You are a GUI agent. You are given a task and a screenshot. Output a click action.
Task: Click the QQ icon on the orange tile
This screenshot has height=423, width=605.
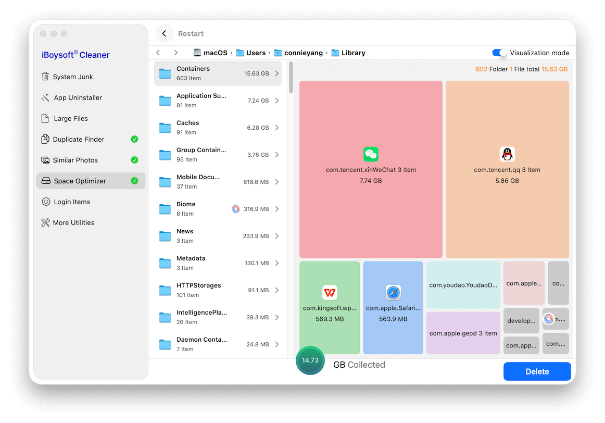point(507,154)
